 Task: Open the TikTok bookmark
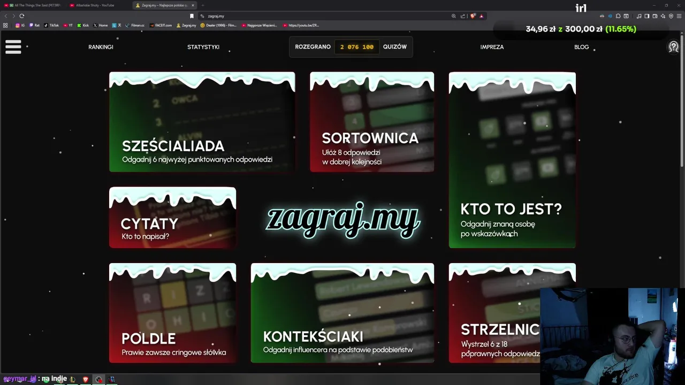point(51,25)
